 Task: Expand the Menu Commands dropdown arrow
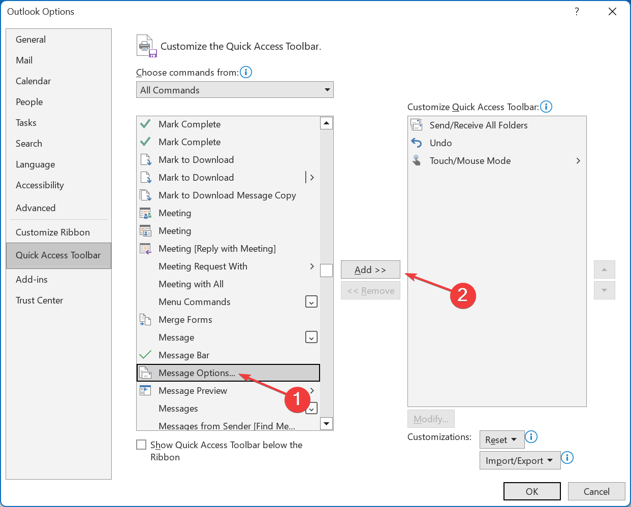(x=311, y=301)
